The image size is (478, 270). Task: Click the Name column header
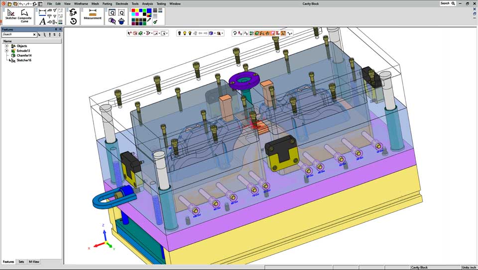pos(31,41)
